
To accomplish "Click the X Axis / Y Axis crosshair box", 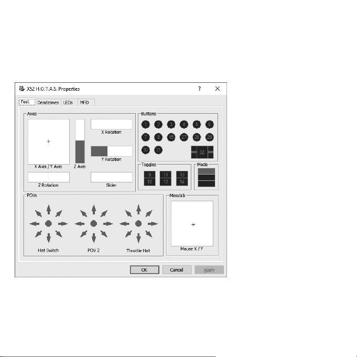I will click(49, 142).
